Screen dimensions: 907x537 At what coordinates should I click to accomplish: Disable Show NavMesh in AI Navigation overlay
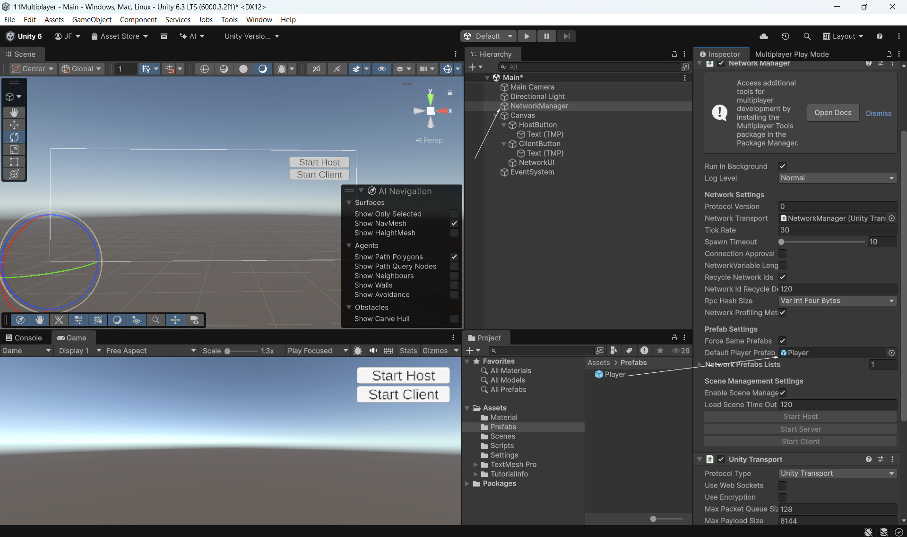click(454, 223)
